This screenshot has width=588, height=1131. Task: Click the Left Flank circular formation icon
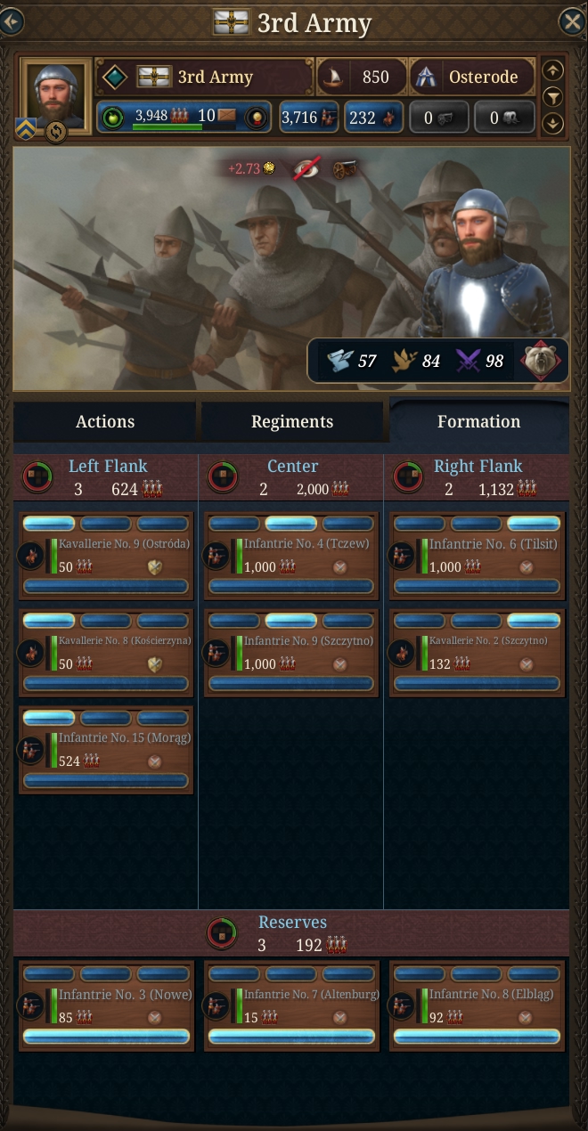37,476
